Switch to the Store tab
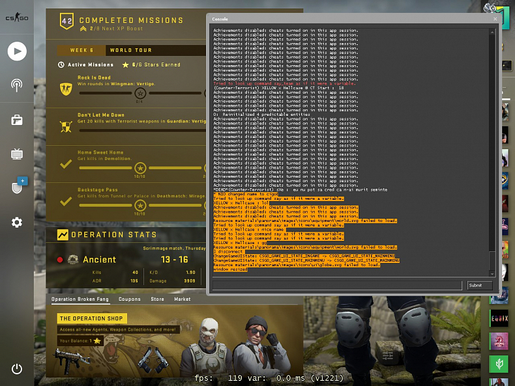This screenshot has width=515, height=386. [157, 299]
